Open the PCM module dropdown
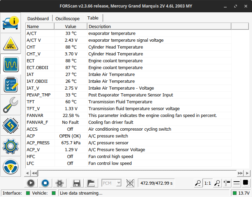Image resolution: width=252 pixels, height=197 pixels. coord(111,183)
